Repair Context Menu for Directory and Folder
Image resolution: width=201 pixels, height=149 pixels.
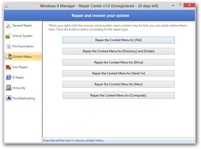118,51
